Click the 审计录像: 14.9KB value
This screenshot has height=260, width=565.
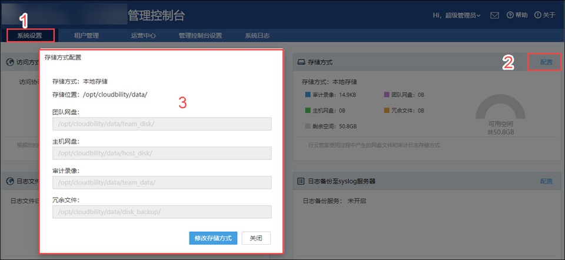click(x=334, y=95)
